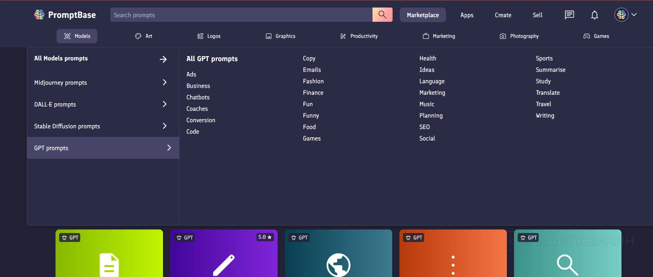
Task: Expand Midjourney prompts submenu chevron
Action: tap(165, 82)
